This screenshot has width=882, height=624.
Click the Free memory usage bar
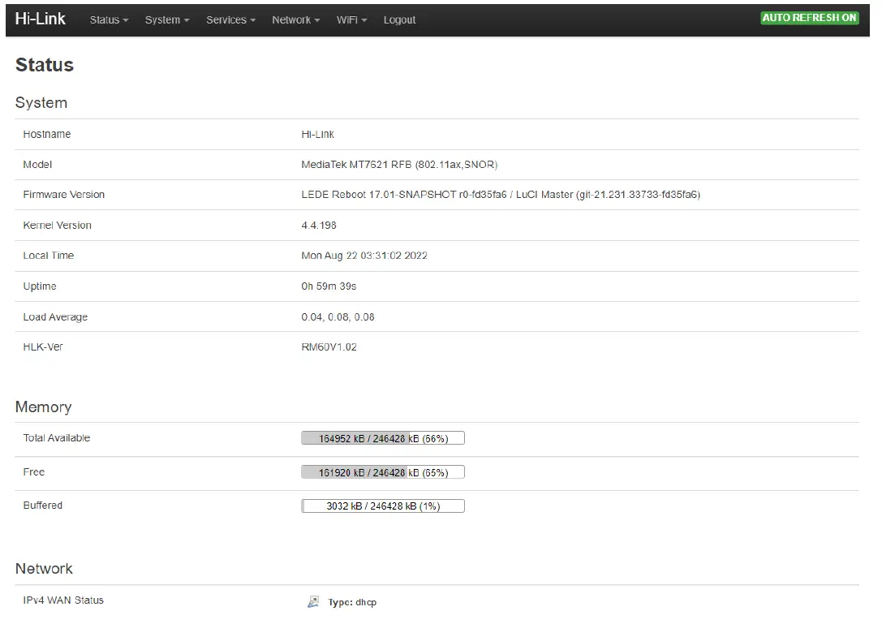tap(383, 472)
